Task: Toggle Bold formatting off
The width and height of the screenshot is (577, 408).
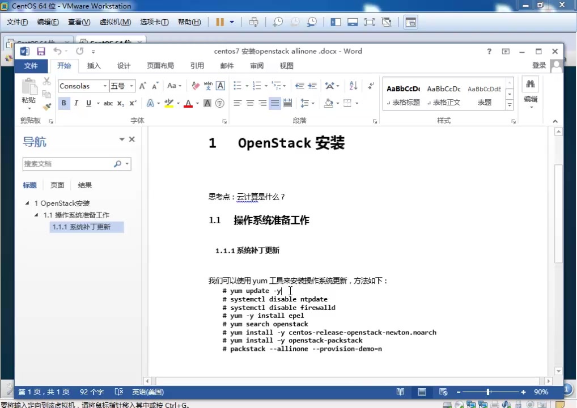Action: coord(63,103)
